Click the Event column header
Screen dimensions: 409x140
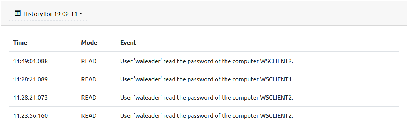[128, 42]
